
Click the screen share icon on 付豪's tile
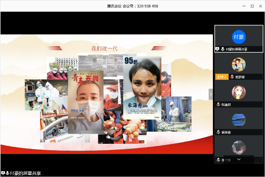218,49
